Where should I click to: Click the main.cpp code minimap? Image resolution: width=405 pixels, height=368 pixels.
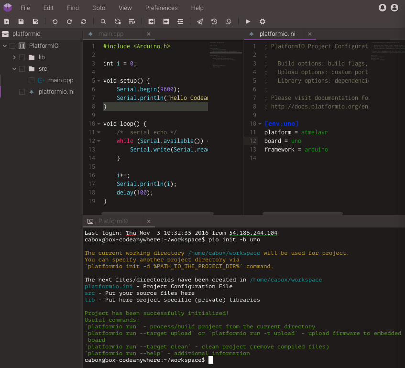(x=226, y=55)
